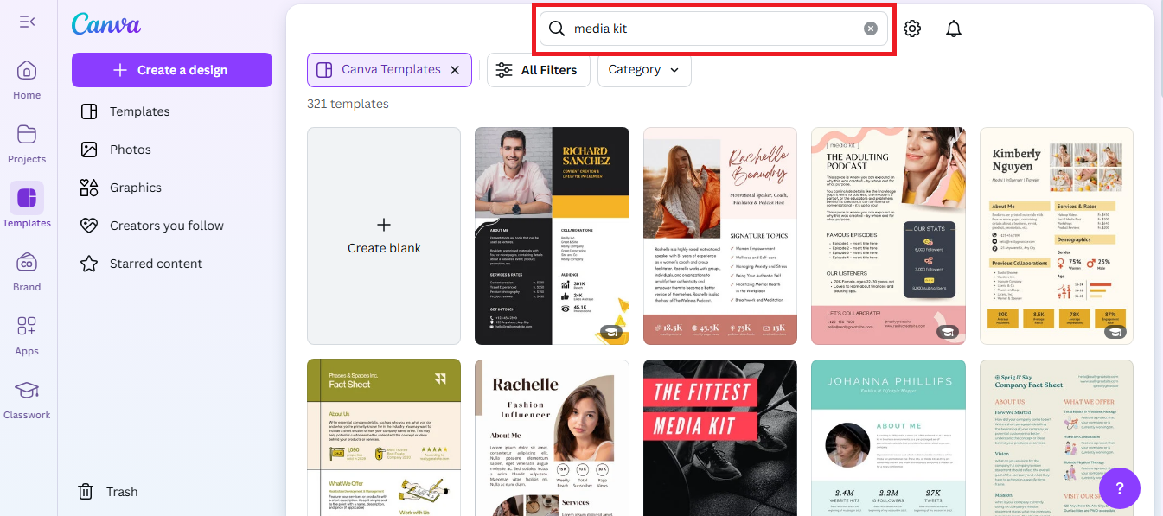Open the All Filters panel
Image resolution: width=1163 pixels, height=516 pixels.
click(538, 69)
